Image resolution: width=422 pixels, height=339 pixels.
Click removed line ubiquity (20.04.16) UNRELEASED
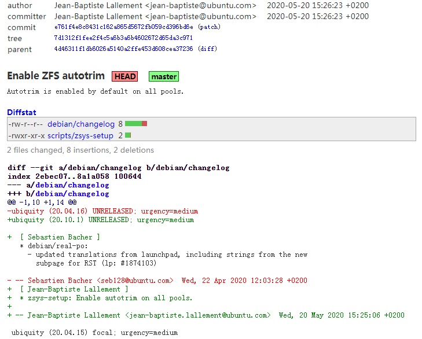point(102,211)
